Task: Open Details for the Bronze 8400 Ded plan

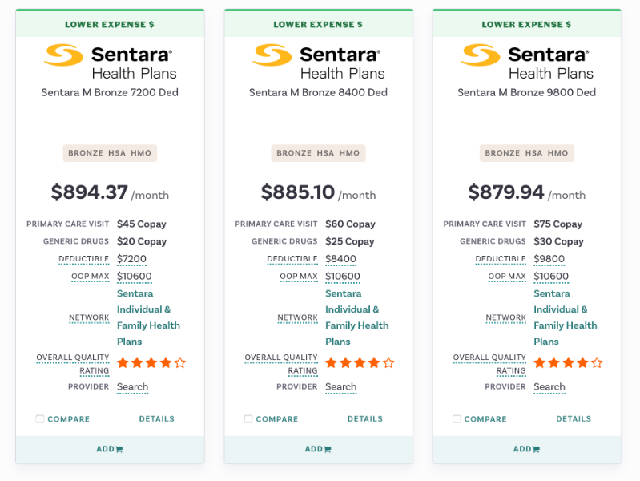Action: coord(364,419)
